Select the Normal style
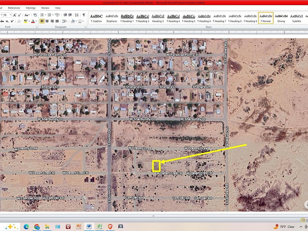 (x=266, y=18)
